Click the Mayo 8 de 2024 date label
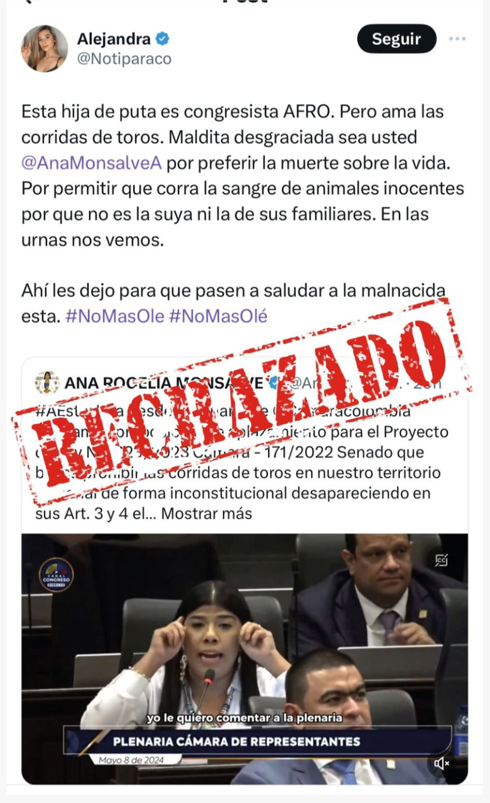490x803 pixels. click(131, 760)
